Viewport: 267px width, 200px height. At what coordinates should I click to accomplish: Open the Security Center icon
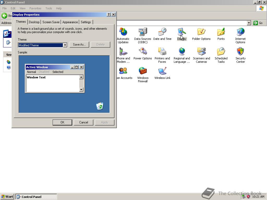[240, 51]
